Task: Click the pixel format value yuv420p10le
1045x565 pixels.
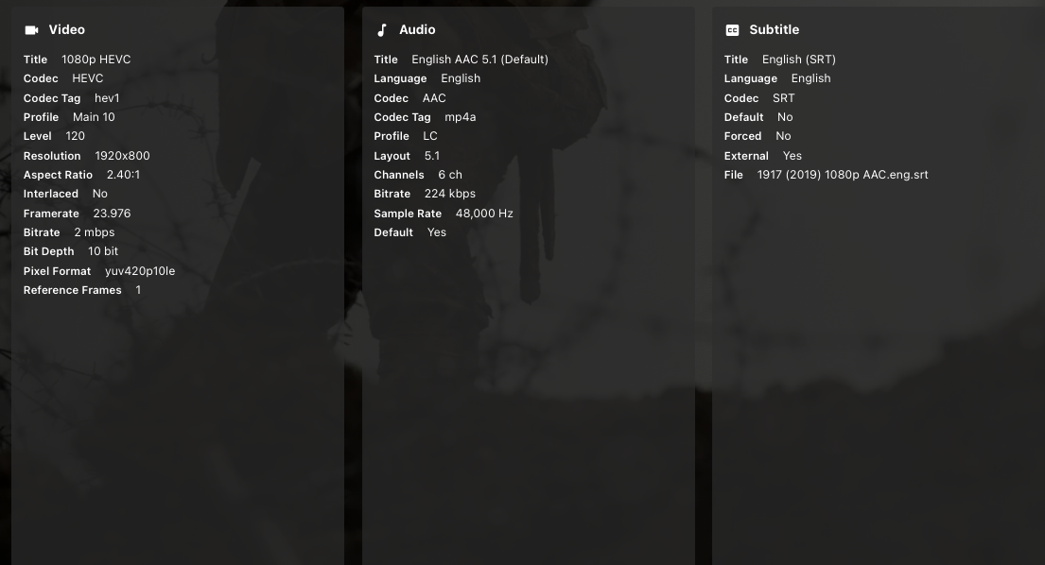Action: 140,271
